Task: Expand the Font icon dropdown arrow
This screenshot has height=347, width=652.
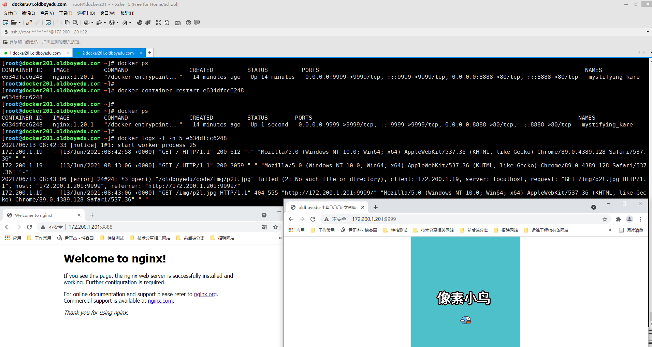Action: (x=130, y=23)
